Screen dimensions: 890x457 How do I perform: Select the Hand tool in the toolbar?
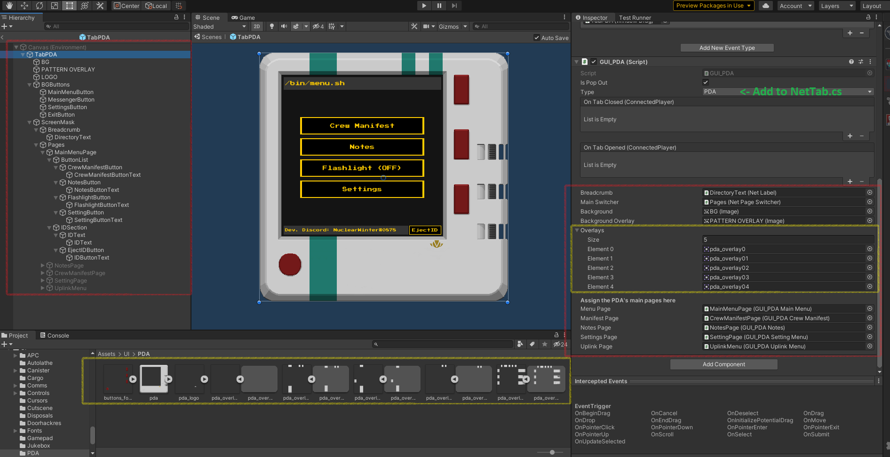click(9, 6)
